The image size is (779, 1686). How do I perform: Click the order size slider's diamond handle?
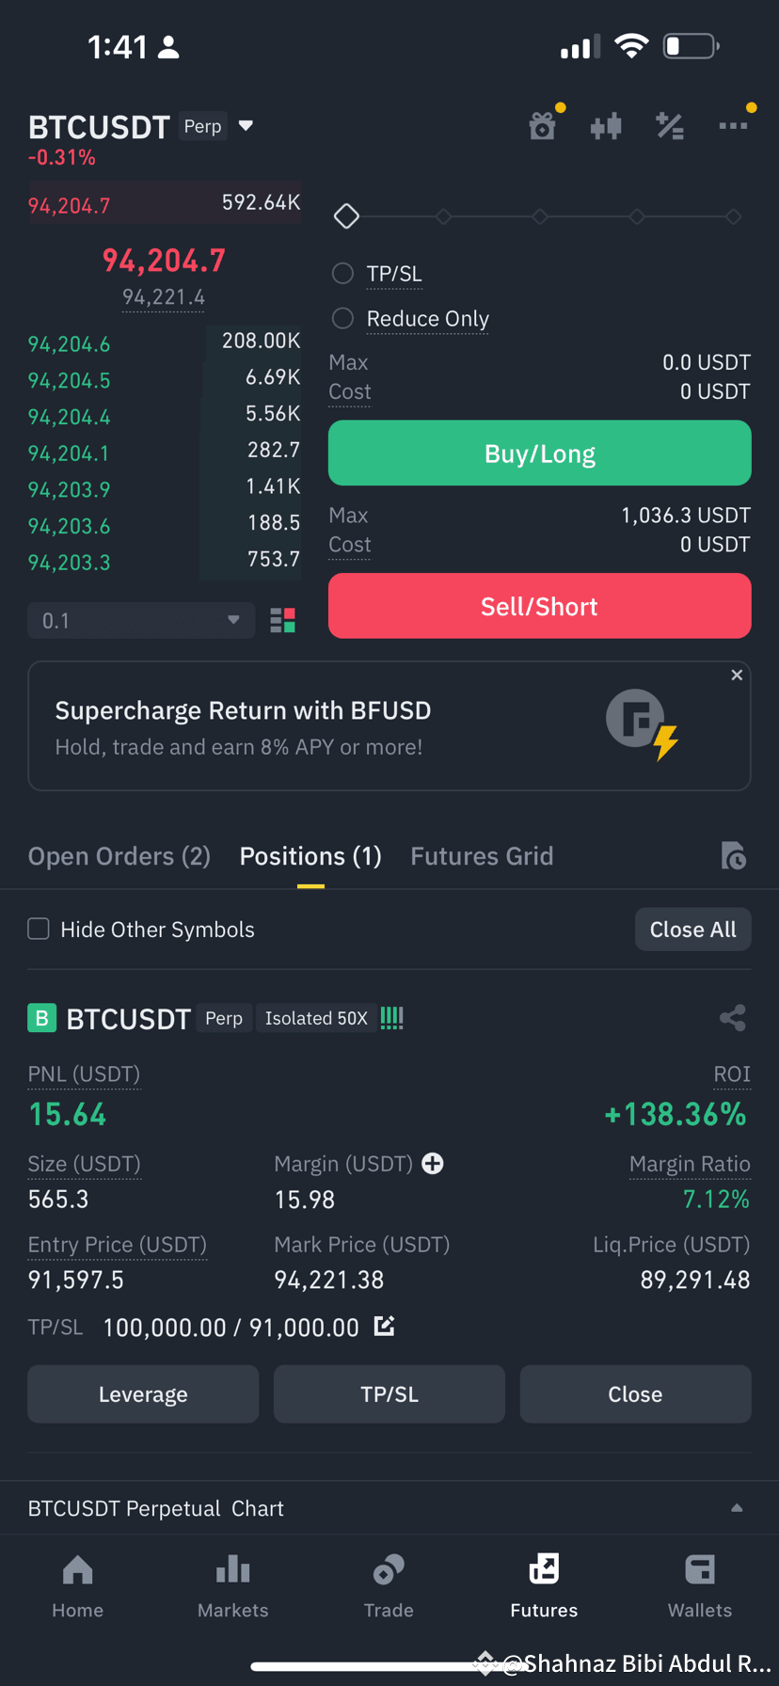tap(346, 216)
